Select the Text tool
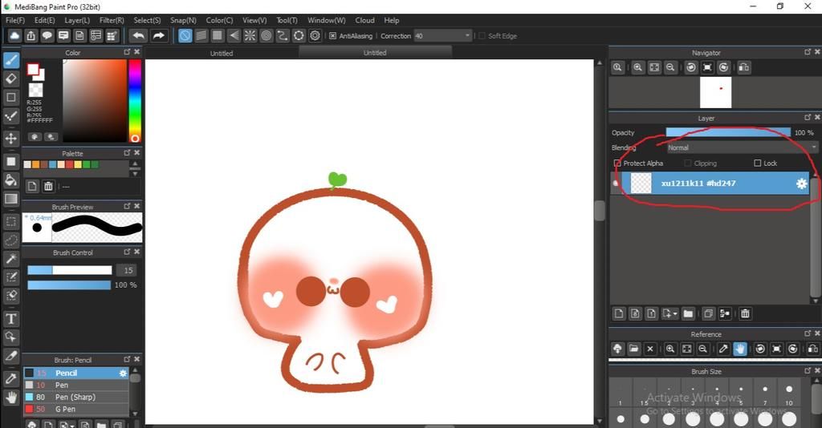Screen dimensions: 822x428 (11, 319)
